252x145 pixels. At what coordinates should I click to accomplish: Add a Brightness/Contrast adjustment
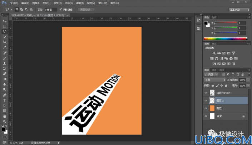pyautogui.click(x=214, y=53)
